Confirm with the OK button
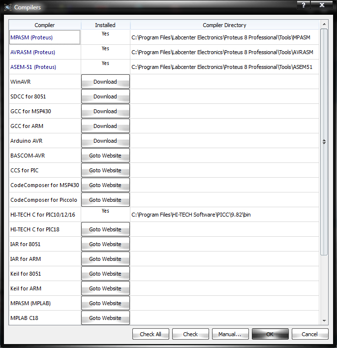 270,334
